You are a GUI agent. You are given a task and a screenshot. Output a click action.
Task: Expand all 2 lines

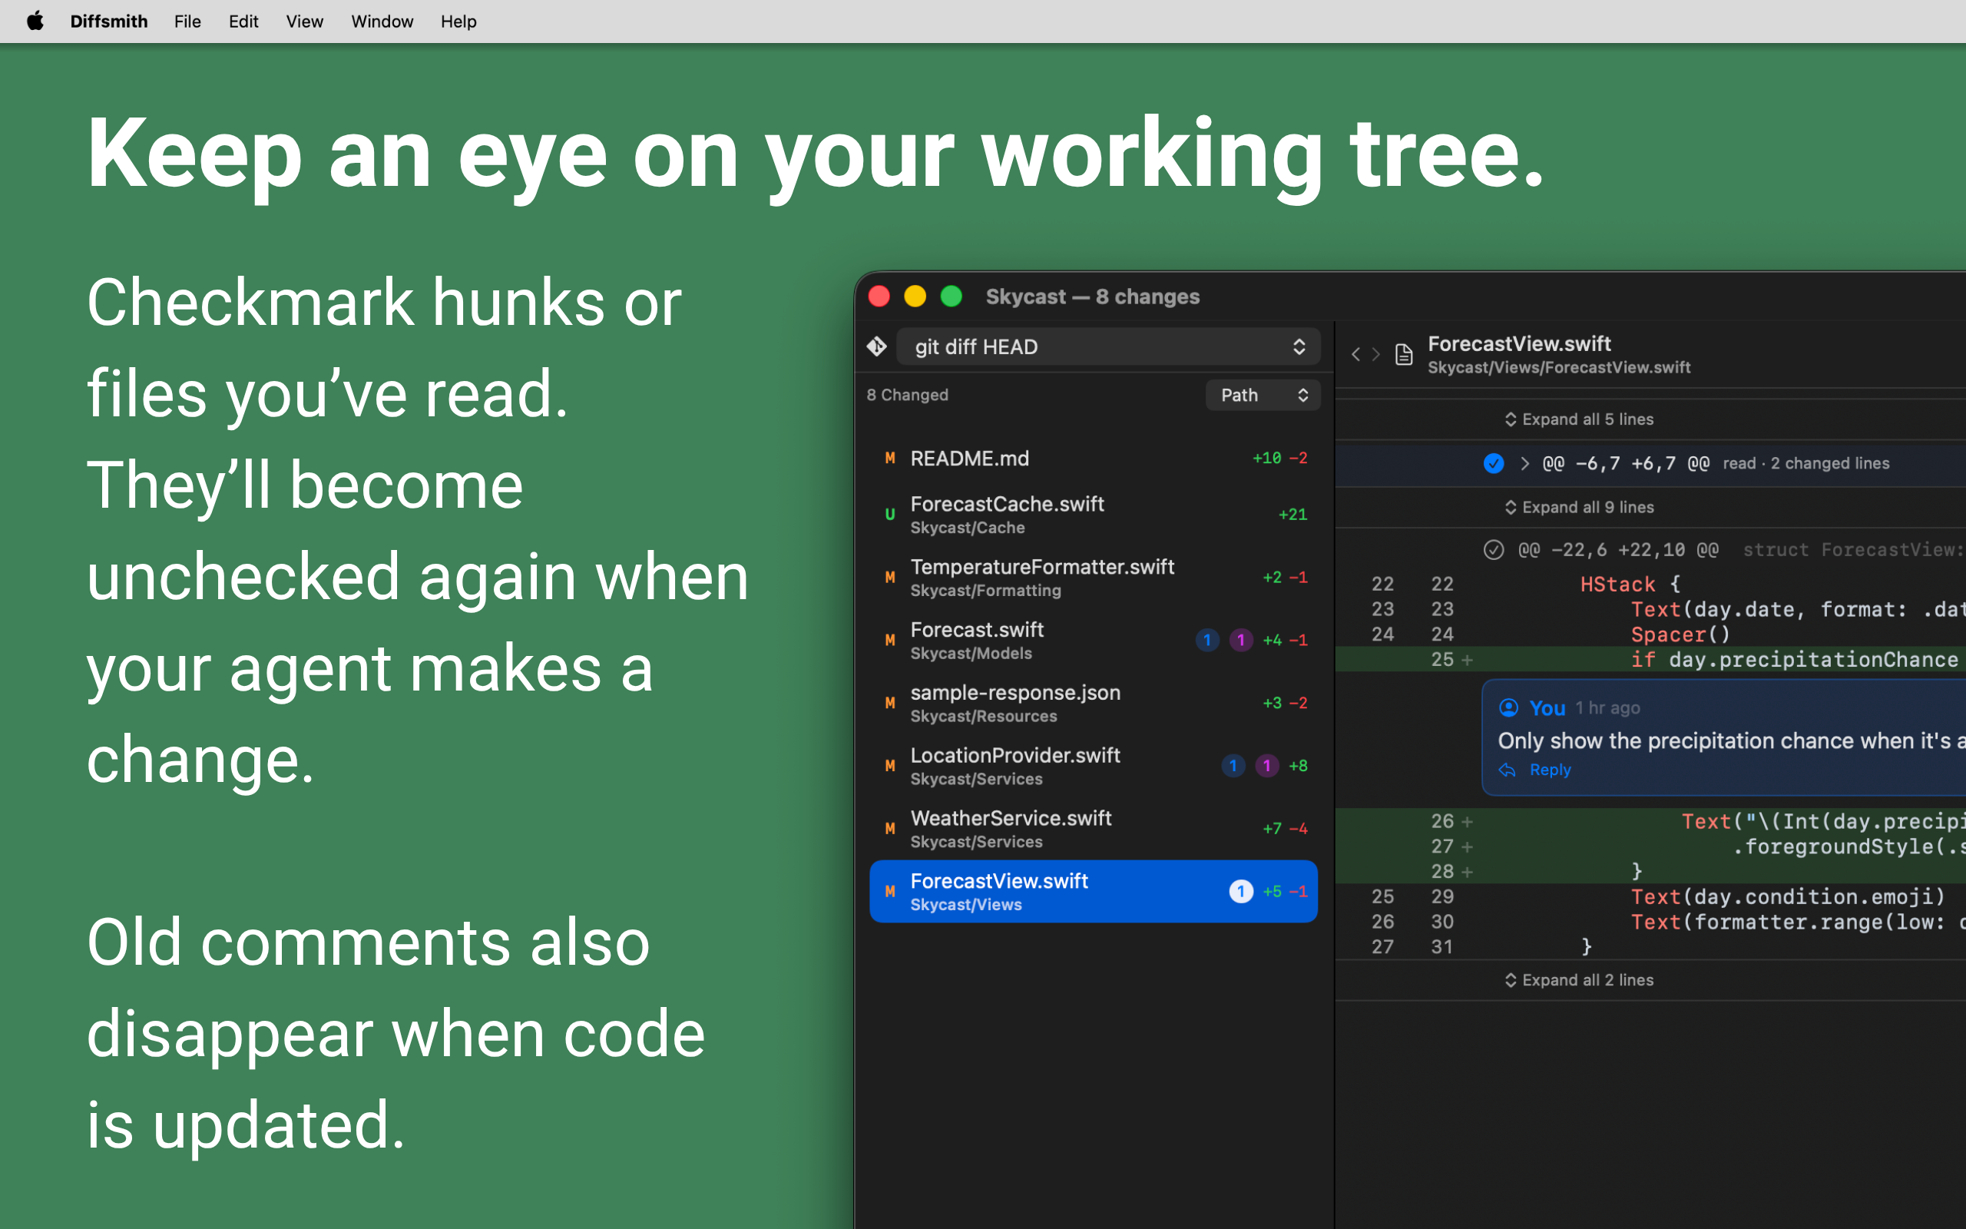(x=1578, y=980)
